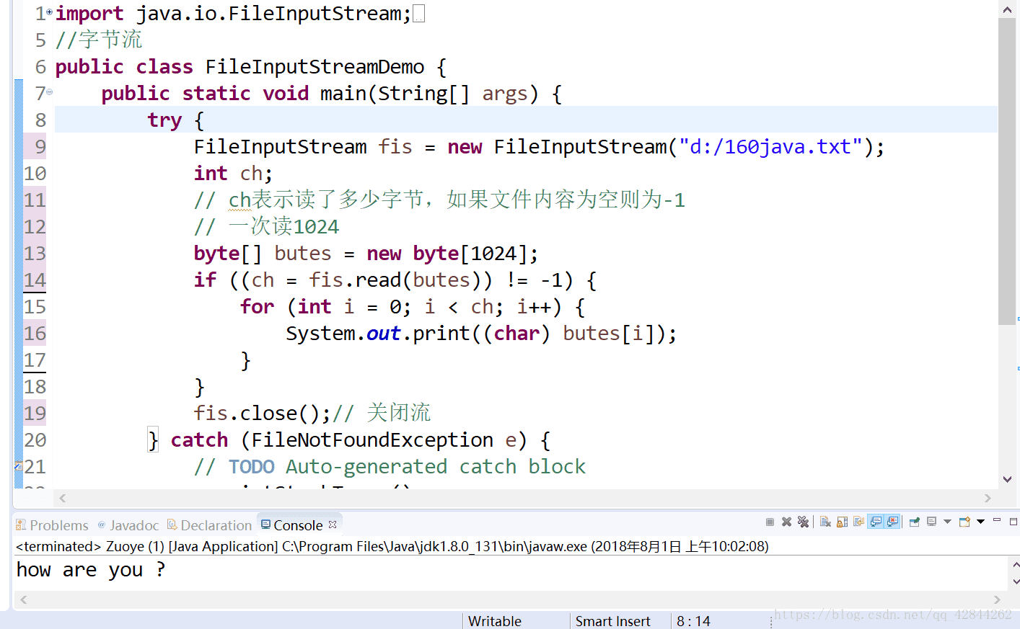Switch to the Problems tab
The width and height of the screenshot is (1020, 629).
[x=52, y=525]
